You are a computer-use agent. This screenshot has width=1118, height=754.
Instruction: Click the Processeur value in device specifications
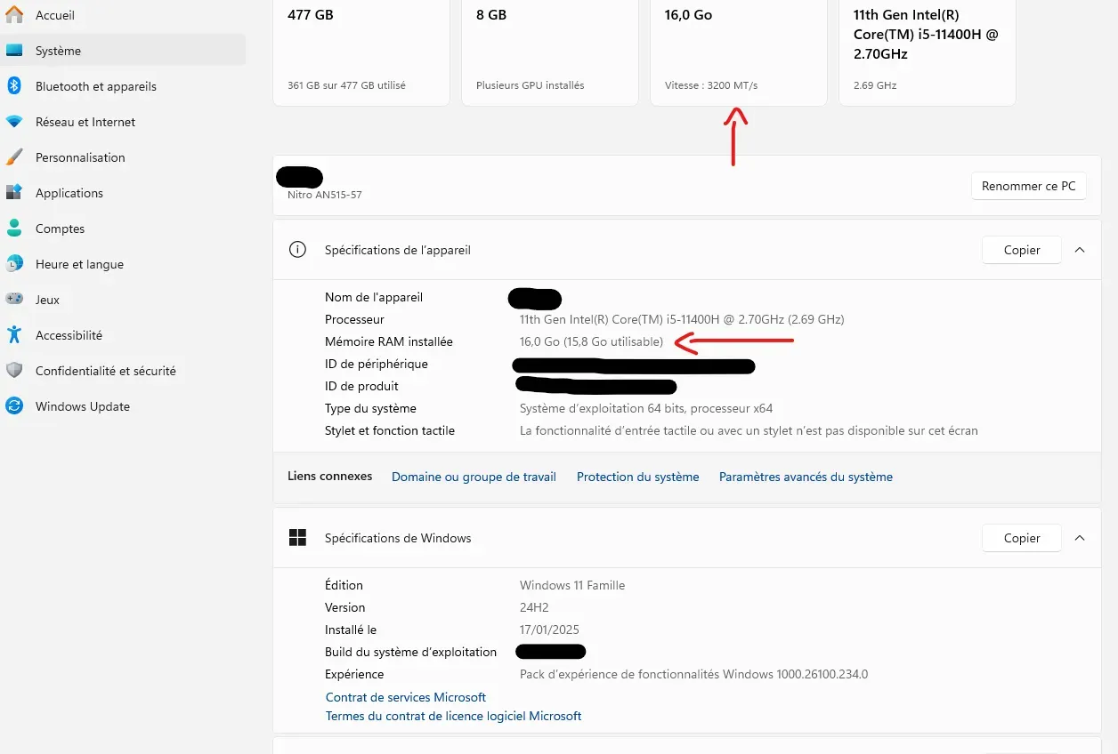tap(682, 319)
